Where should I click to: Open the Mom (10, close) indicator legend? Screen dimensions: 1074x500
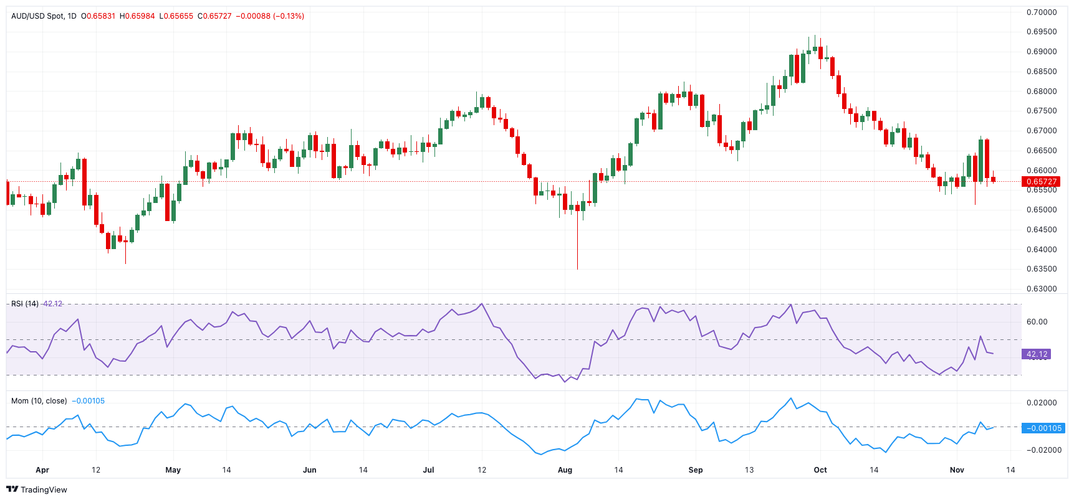pos(39,401)
